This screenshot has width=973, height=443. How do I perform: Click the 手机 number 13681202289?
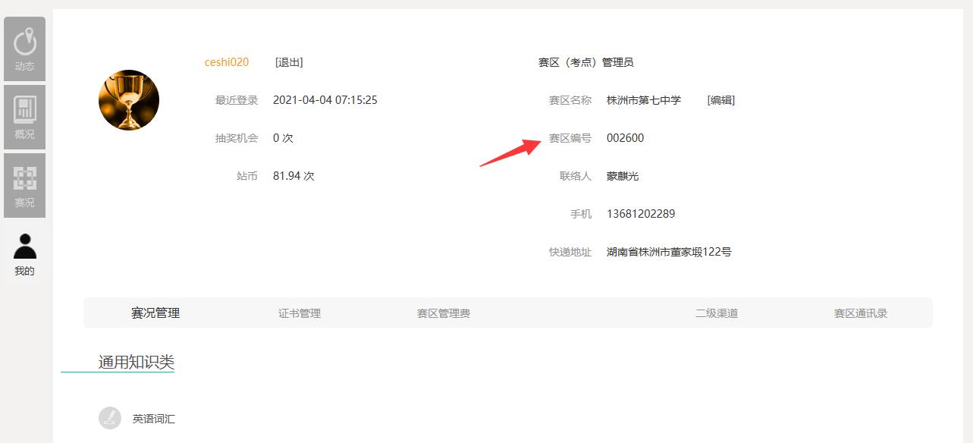[x=641, y=214]
